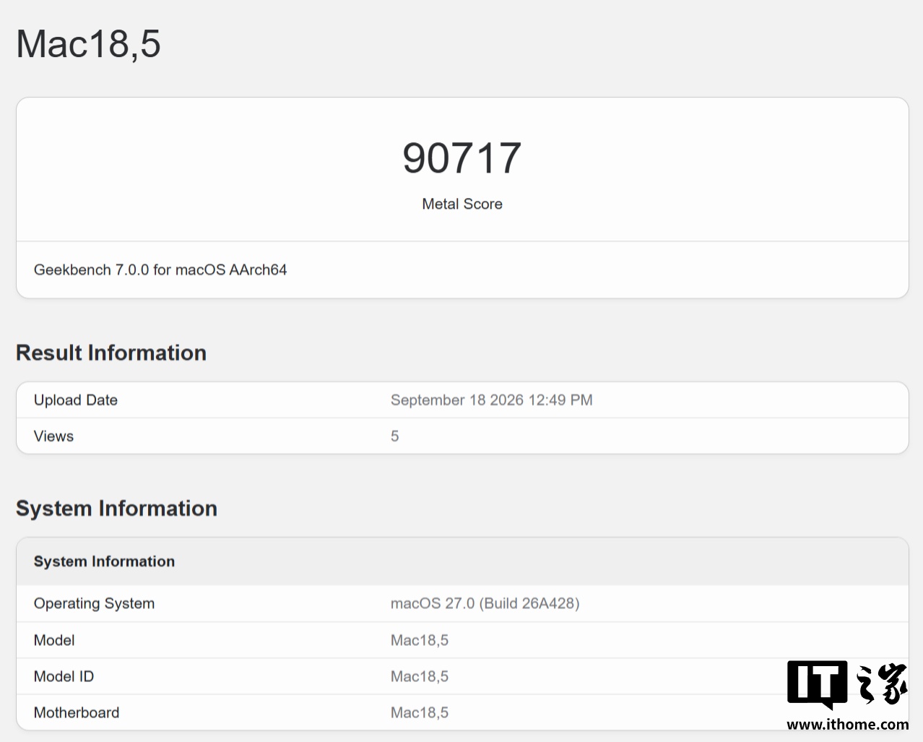The width and height of the screenshot is (923, 742).
Task: Click the Motherboard label
Action: tap(77, 712)
